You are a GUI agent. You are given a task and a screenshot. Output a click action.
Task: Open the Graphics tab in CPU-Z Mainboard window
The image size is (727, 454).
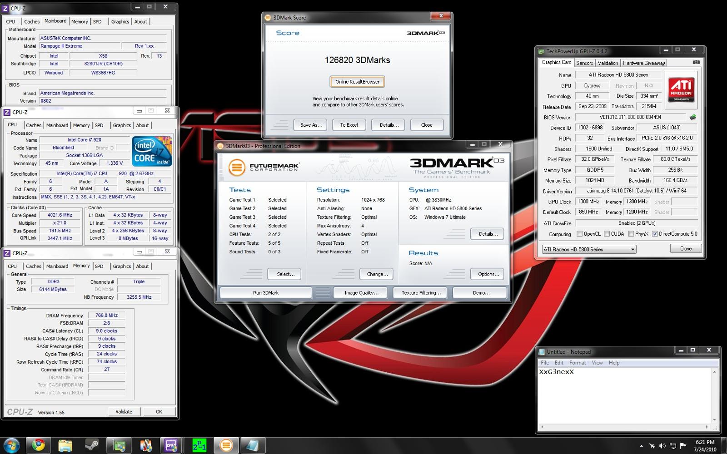(120, 22)
